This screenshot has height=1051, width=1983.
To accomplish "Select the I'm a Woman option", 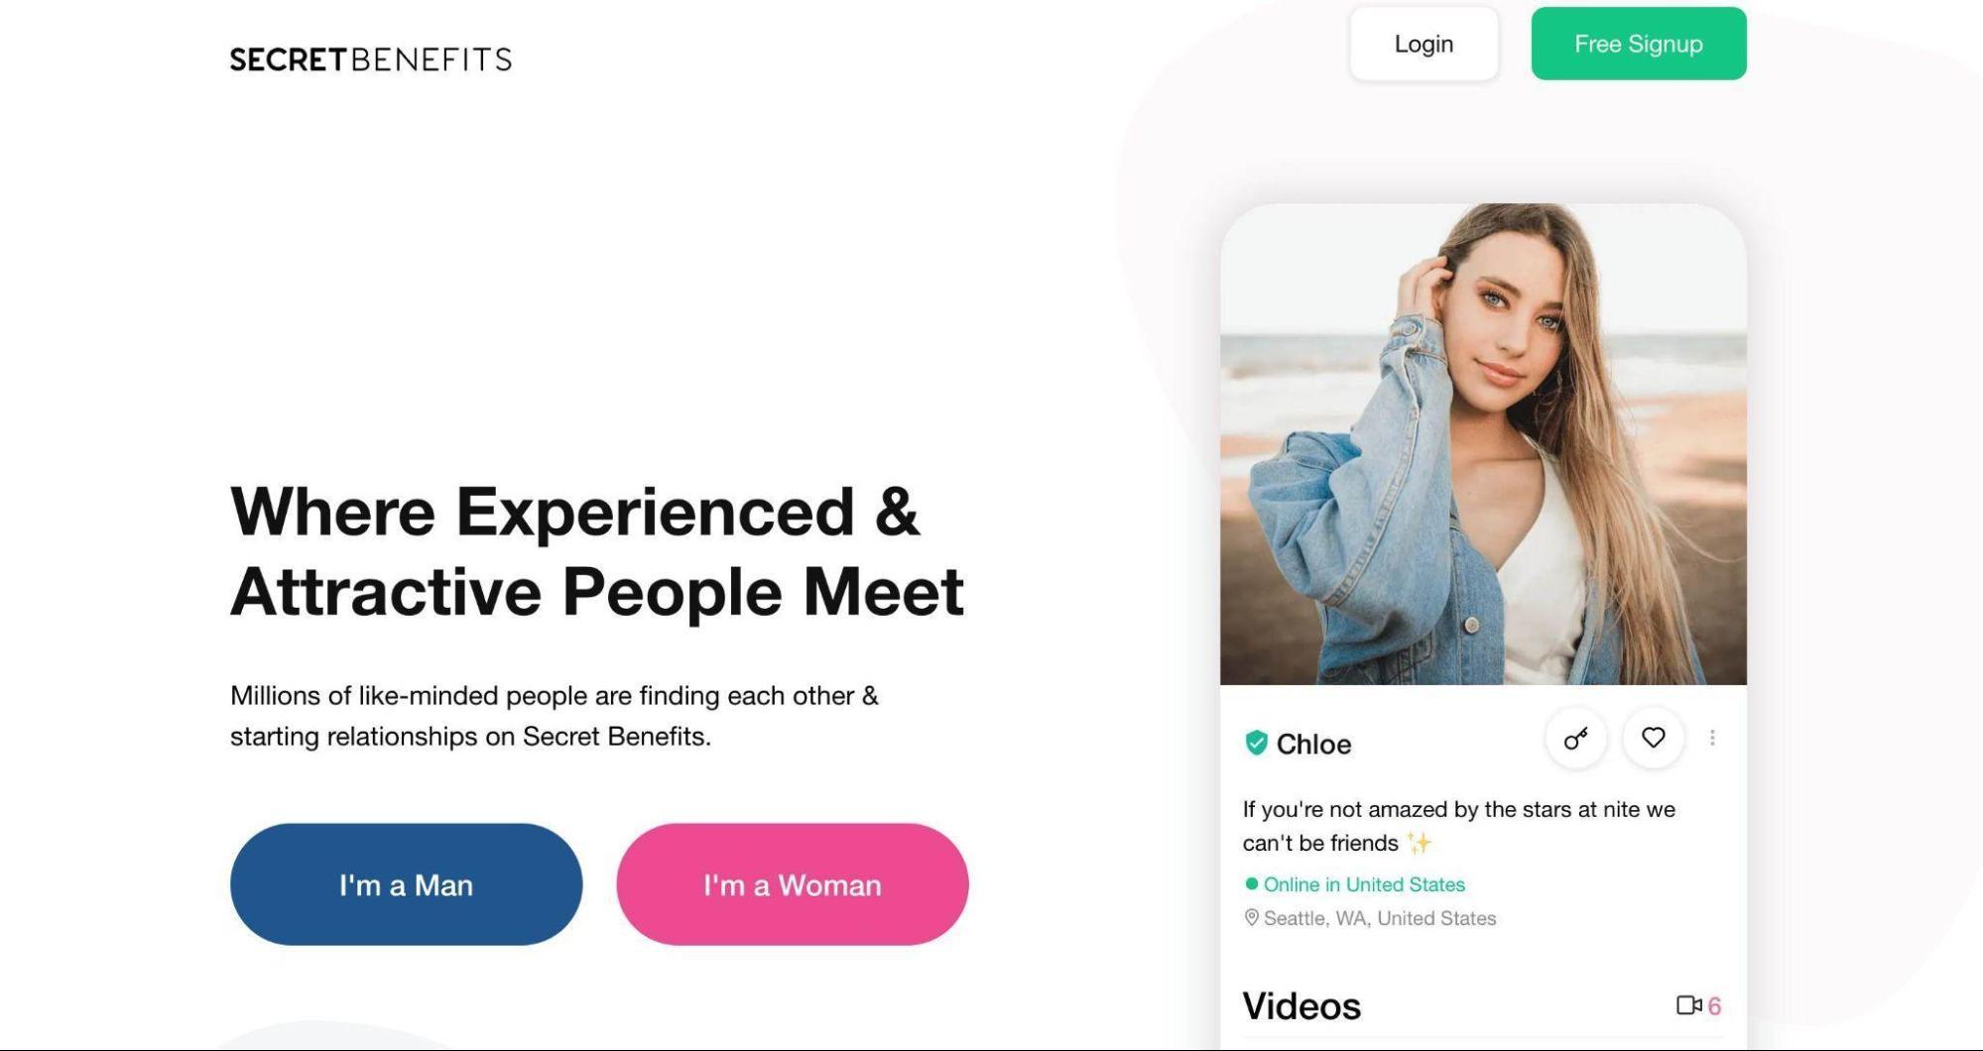I will pos(793,884).
